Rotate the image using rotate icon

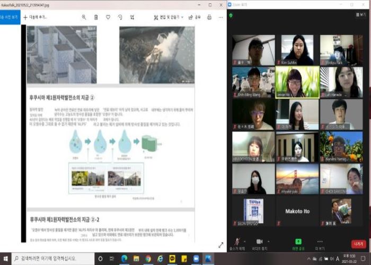click(120, 17)
